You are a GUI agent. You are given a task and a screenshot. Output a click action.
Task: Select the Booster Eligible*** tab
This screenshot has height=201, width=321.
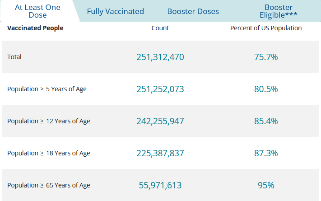[279, 11]
